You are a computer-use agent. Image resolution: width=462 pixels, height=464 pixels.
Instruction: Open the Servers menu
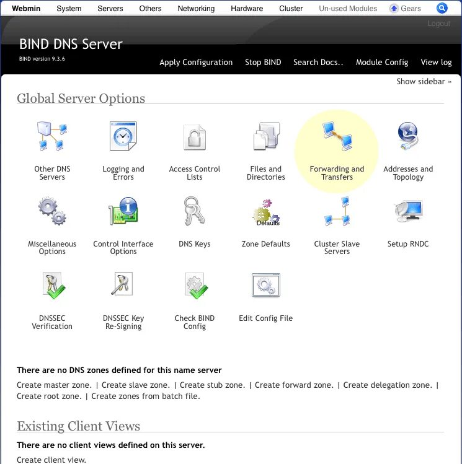(110, 8)
